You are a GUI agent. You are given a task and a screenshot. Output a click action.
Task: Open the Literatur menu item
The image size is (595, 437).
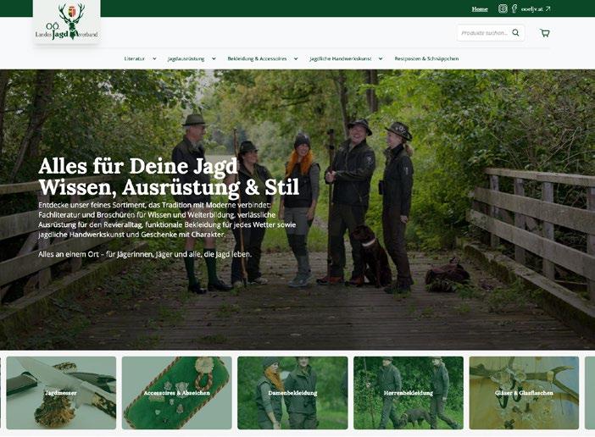pos(134,58)
